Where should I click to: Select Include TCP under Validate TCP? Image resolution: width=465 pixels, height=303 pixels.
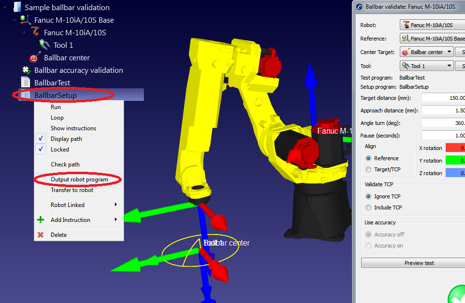tap(369, 207)
